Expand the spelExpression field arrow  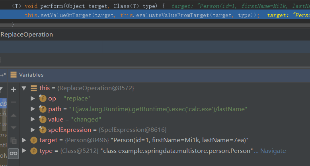(33, 130)
